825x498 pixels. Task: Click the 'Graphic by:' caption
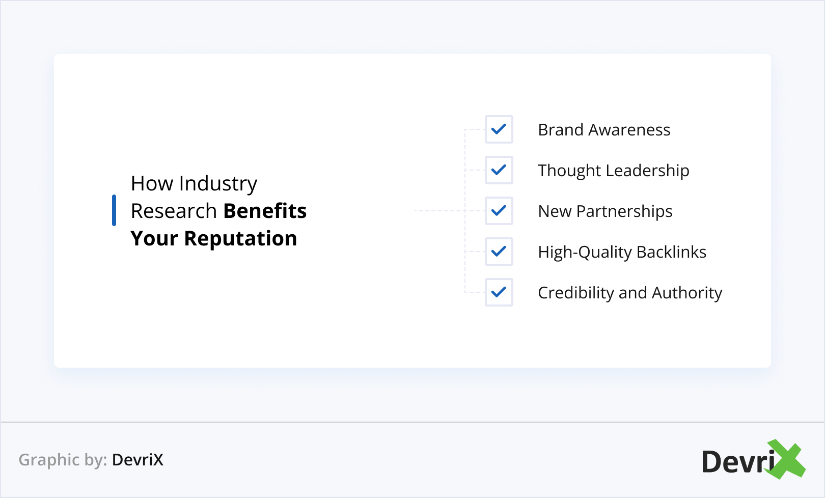point(63,460)
